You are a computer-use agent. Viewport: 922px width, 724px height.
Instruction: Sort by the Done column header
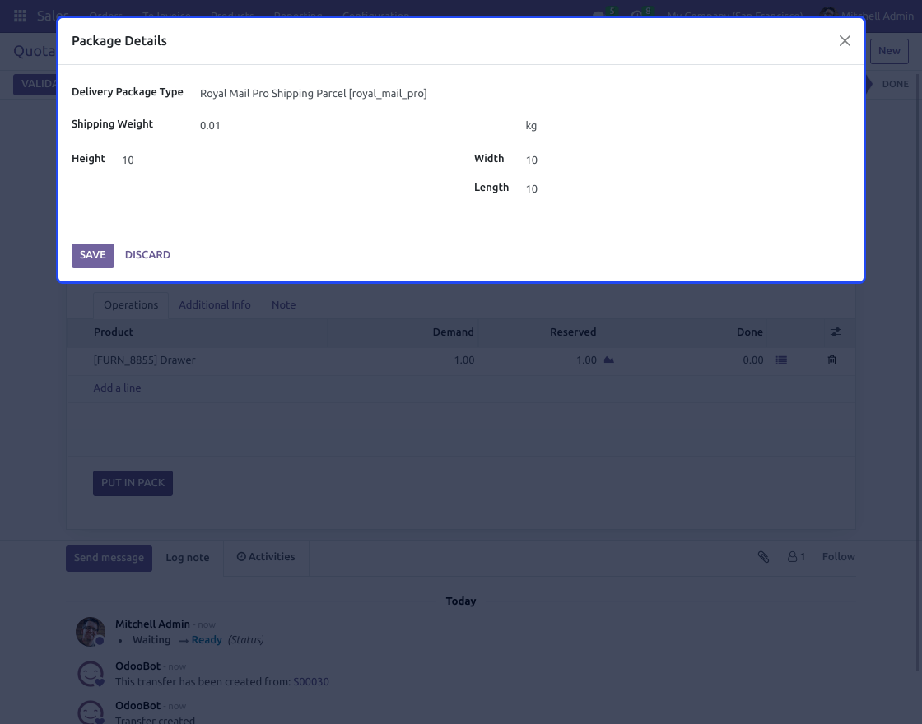[750, 332]
